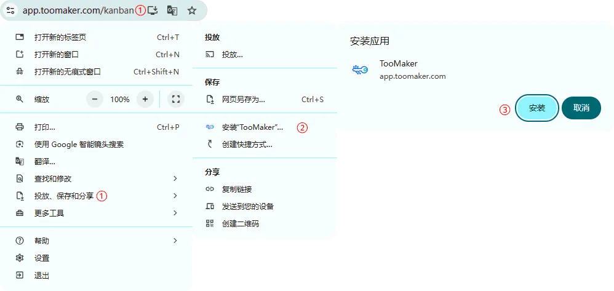Image resolution: width=614 pixels, height=291 pixels.
Task: Select Print (打印...) menu item
Action: (x=97, y=127)
